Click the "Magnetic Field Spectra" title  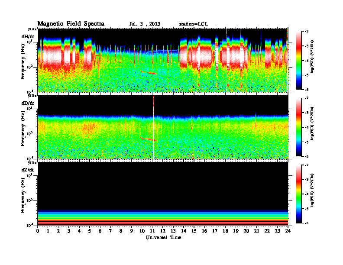click(71, 24)
